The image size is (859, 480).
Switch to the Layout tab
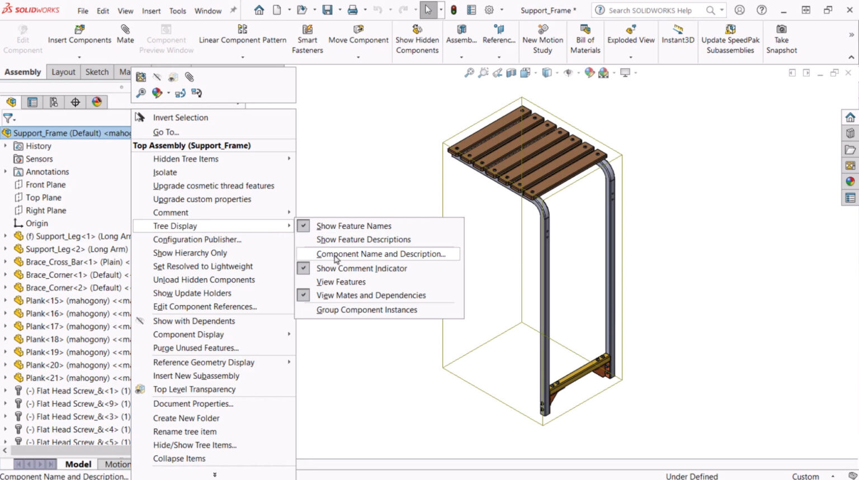tap(63, 72)
